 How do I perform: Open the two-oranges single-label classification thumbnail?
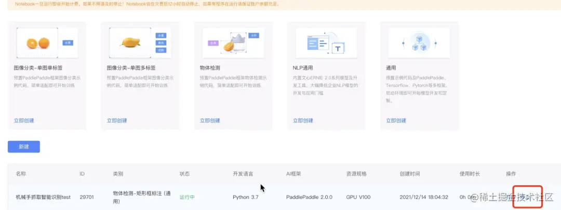pyautogui.click(x=47, y=43)
